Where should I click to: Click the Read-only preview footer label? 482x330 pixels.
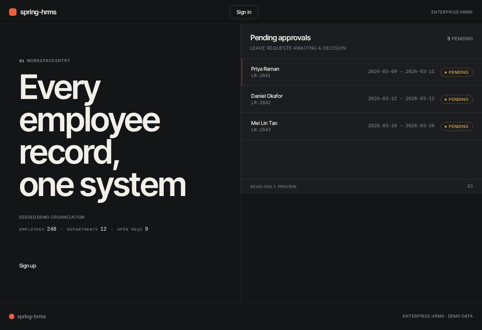click(x=273, y=187)
